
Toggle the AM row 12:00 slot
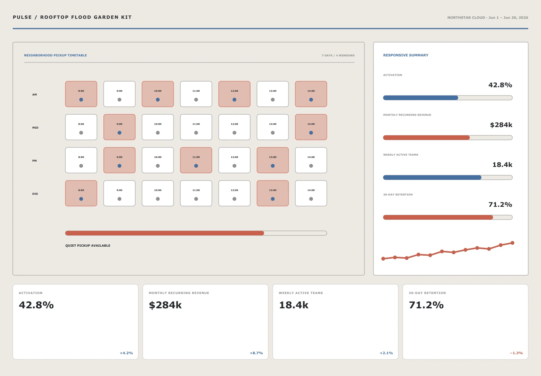coord(234,94)
